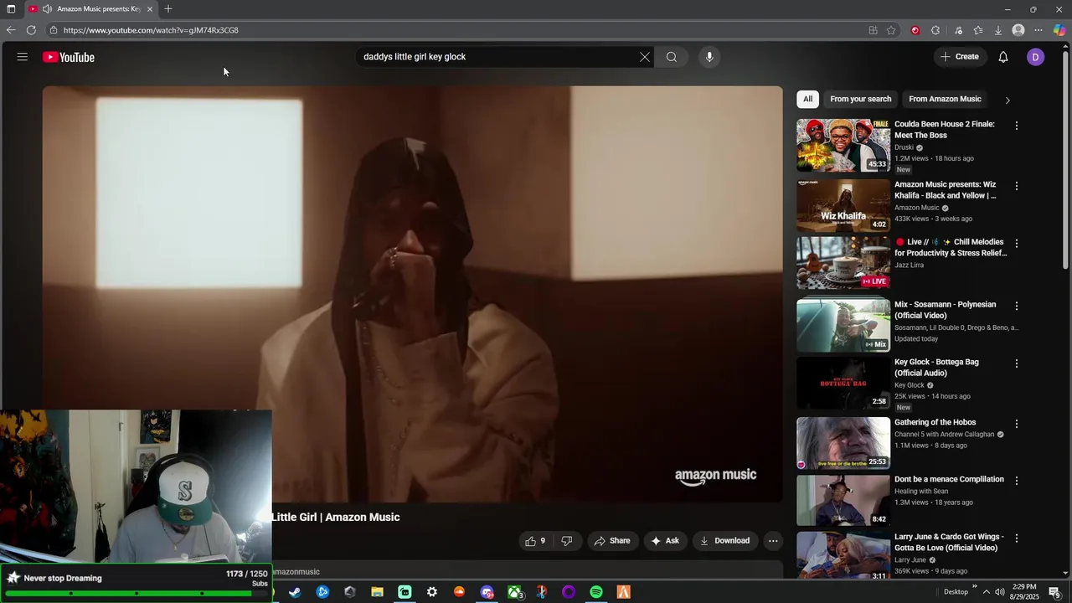This screenshot has height=603, width=1072.
Task: Click the Desktop toolbar label
Action: tap(956, 592)
